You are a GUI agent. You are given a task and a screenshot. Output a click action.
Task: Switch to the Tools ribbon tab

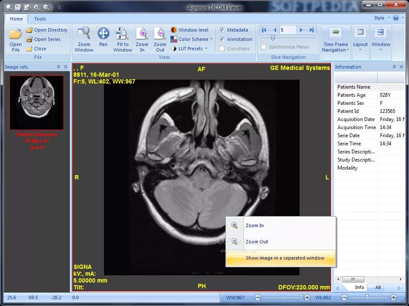click(40, 19)
